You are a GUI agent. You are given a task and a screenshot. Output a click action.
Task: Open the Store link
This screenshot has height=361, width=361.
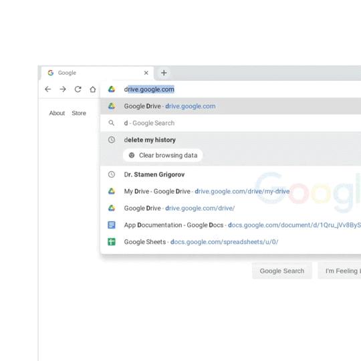point(79,113)
